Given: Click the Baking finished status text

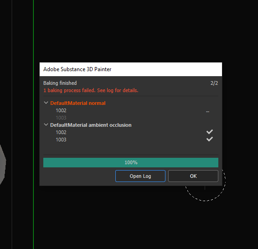Looking at the screenshot, I should pos(60,83).
